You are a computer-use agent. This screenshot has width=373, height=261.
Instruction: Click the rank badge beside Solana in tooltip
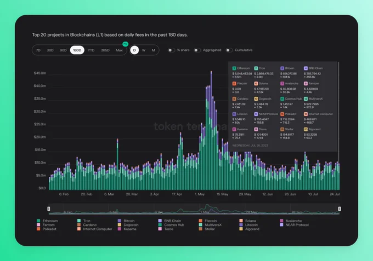tap(256, 84)
